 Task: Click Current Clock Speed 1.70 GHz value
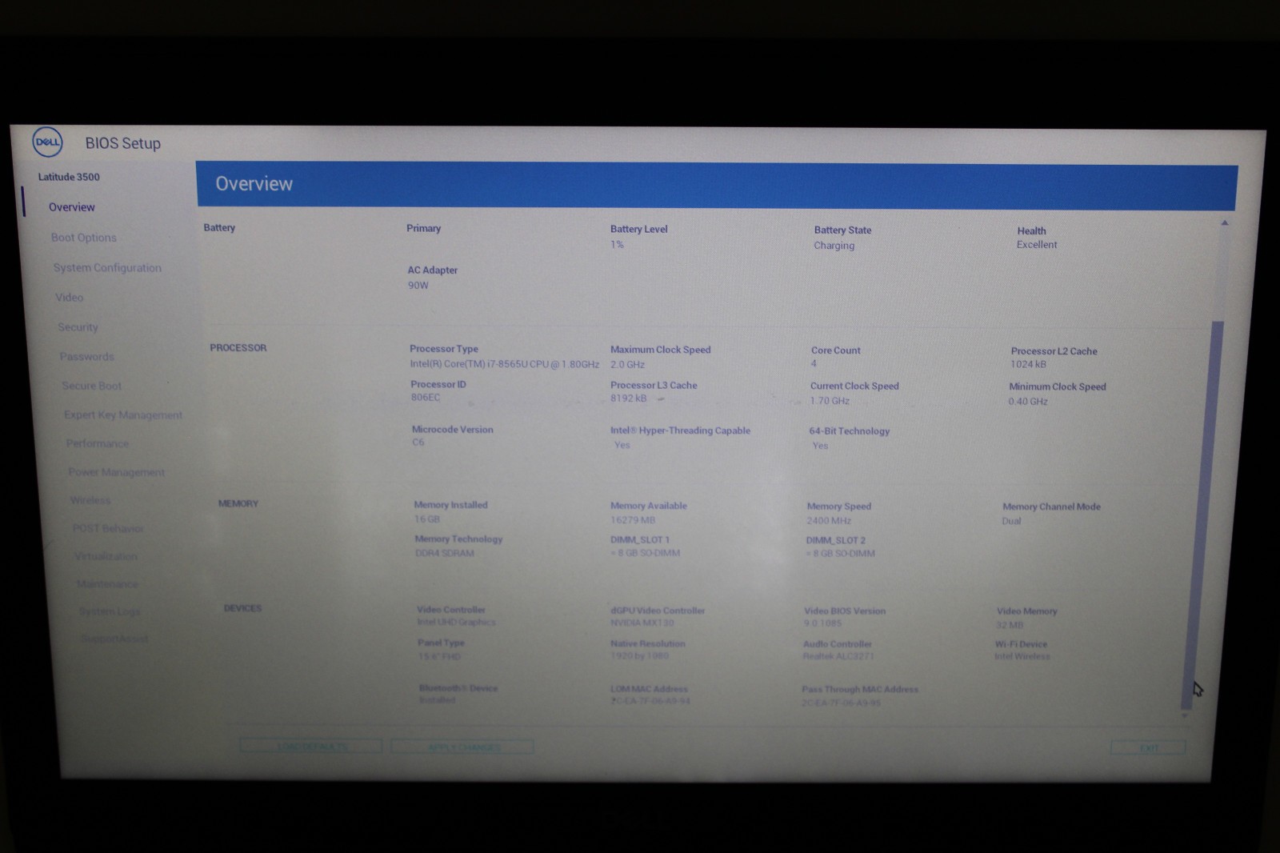pyautogui.click(x=830, y=401)
